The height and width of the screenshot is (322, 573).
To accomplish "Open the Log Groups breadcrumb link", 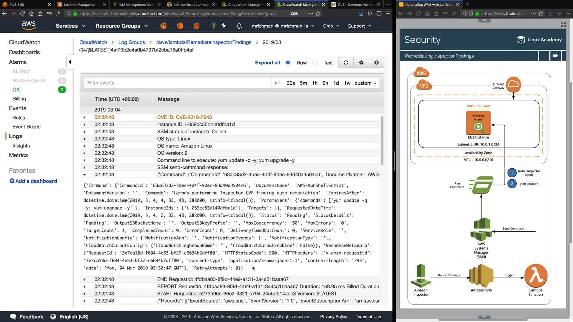I will pos(131,42).
